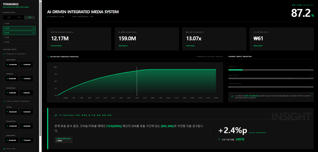
Task: Deselect the checked 25-34세 age group
Action: click(x=19, y=28)
